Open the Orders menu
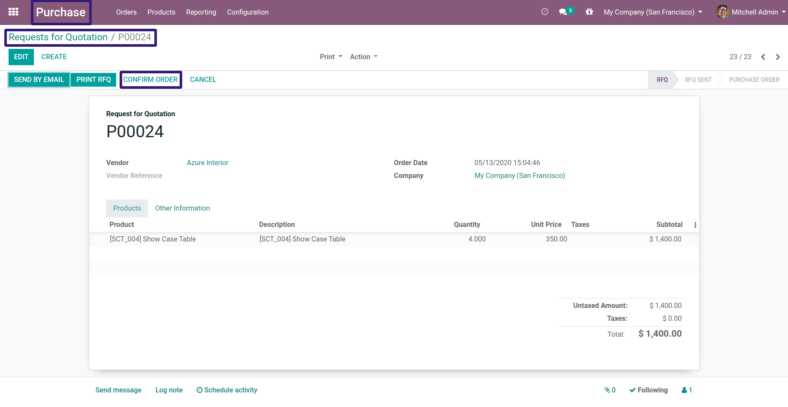This screenshot has width=788, height=407. coord(126,12)
